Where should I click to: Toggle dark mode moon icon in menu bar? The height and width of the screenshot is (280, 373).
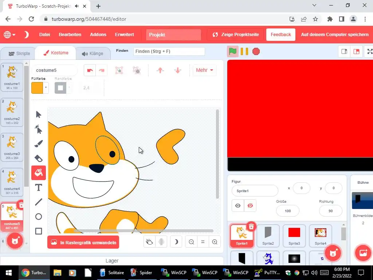tap(26, 35)
